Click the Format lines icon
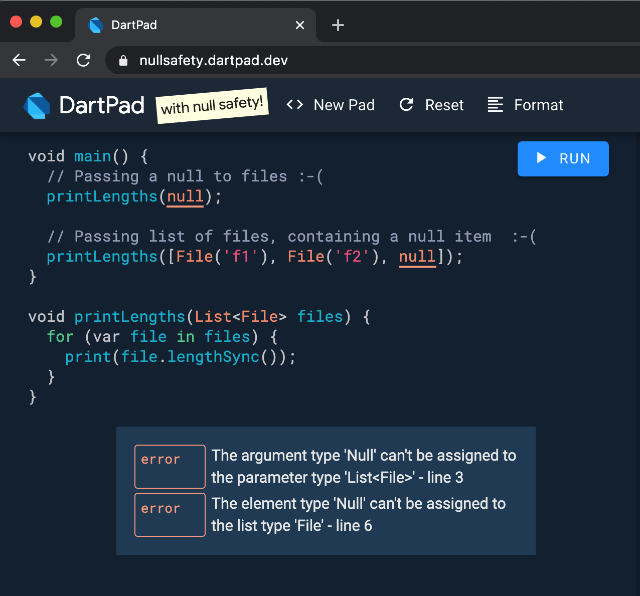Screen dimensions: 640x596 click(495, 105)
